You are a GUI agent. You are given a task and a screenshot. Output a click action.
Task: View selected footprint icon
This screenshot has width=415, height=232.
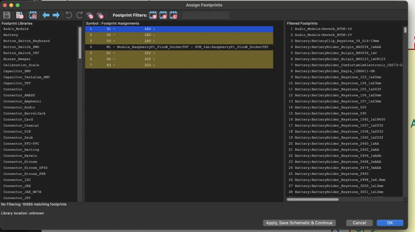(33, 15)
